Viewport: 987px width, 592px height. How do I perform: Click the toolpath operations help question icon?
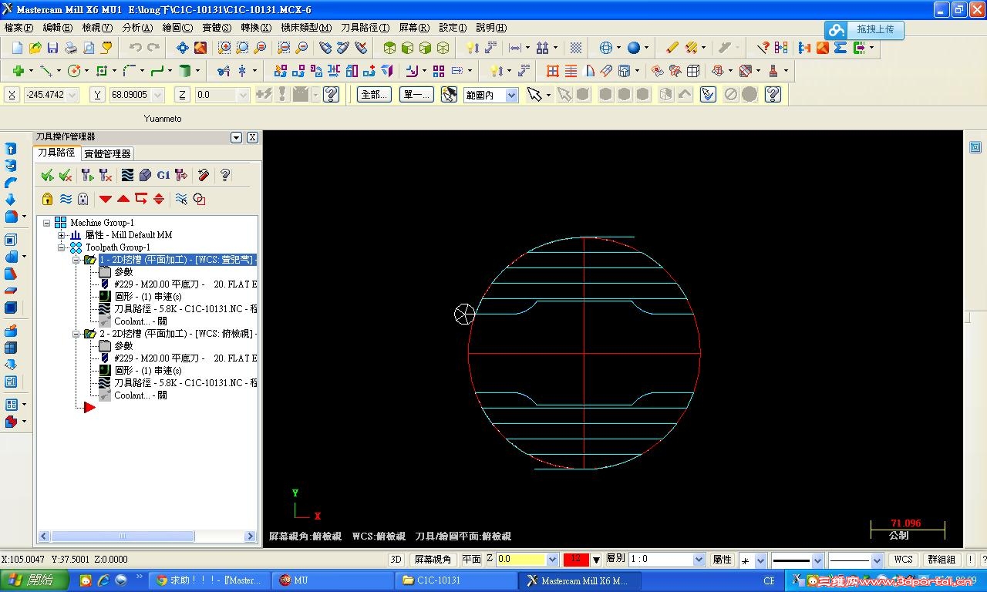coord(225,176)
